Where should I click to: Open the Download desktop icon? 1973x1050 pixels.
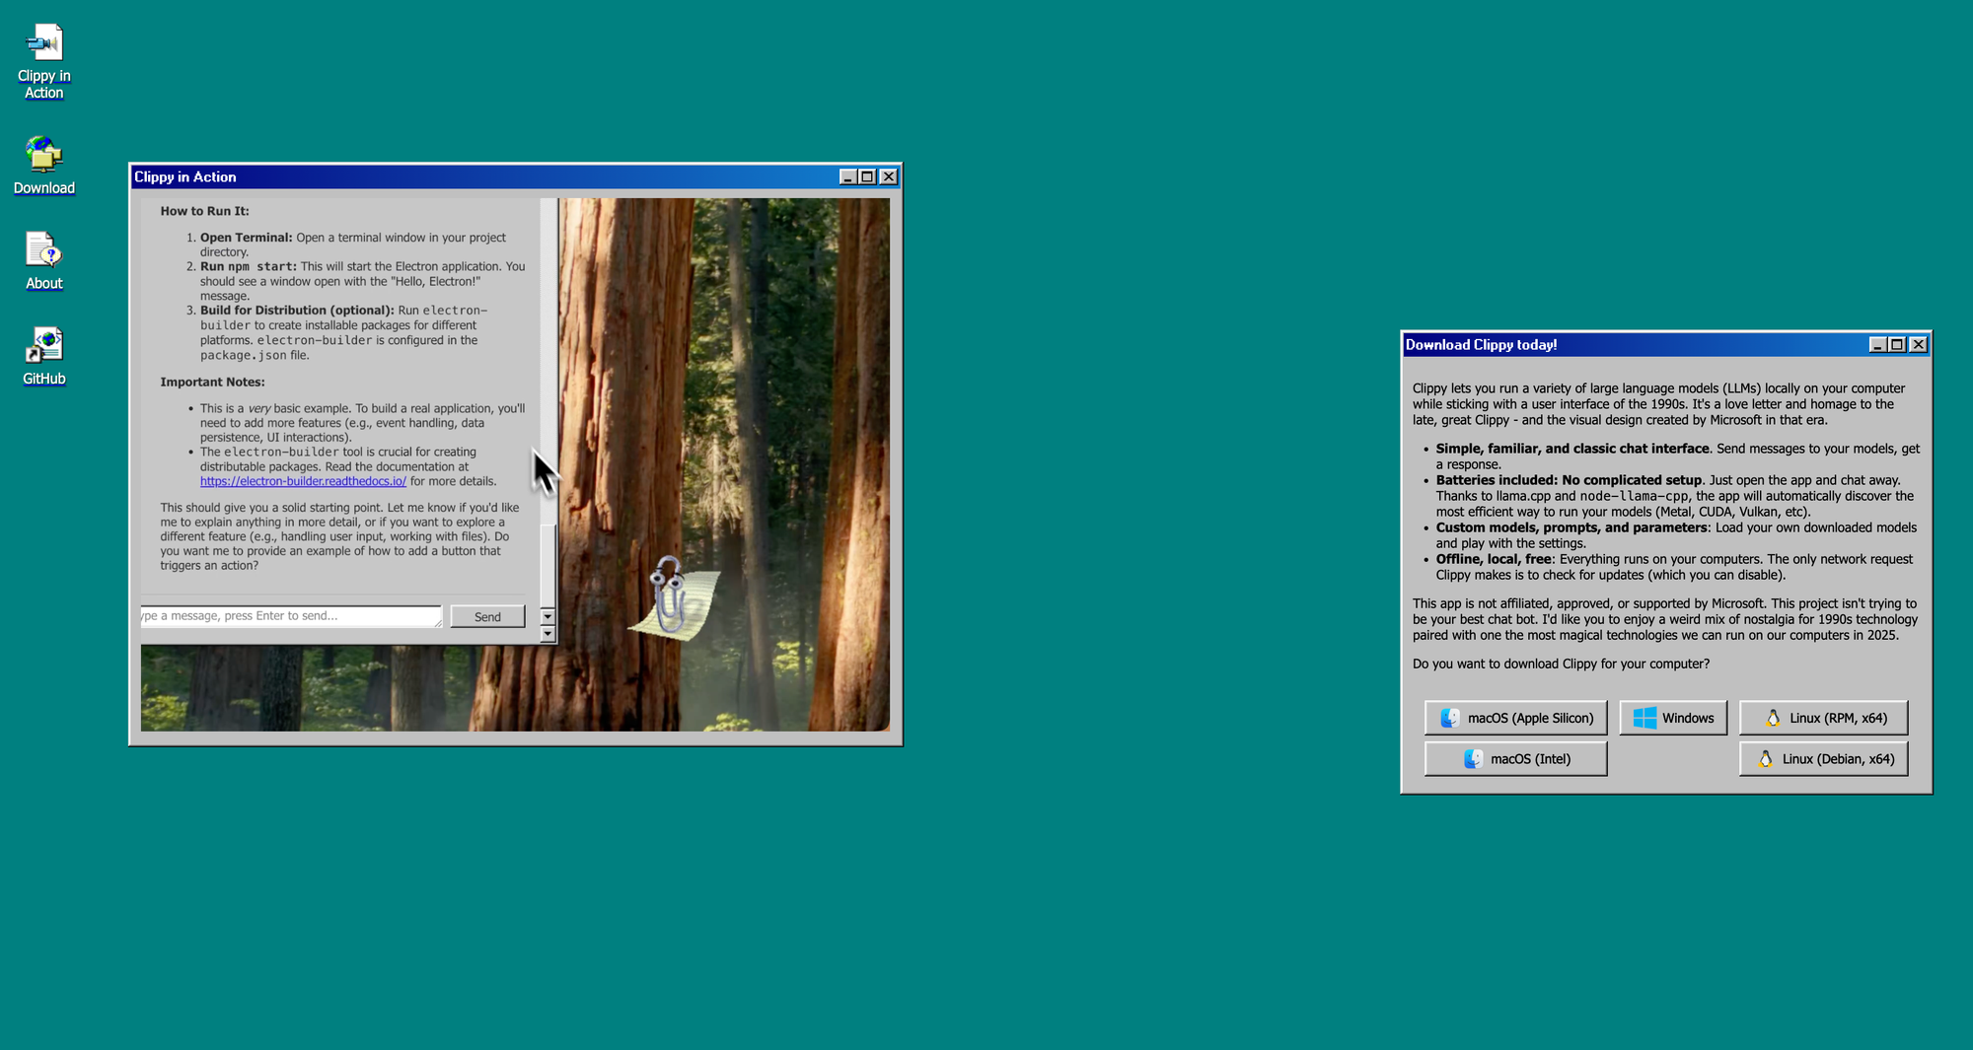pos(43,166)
